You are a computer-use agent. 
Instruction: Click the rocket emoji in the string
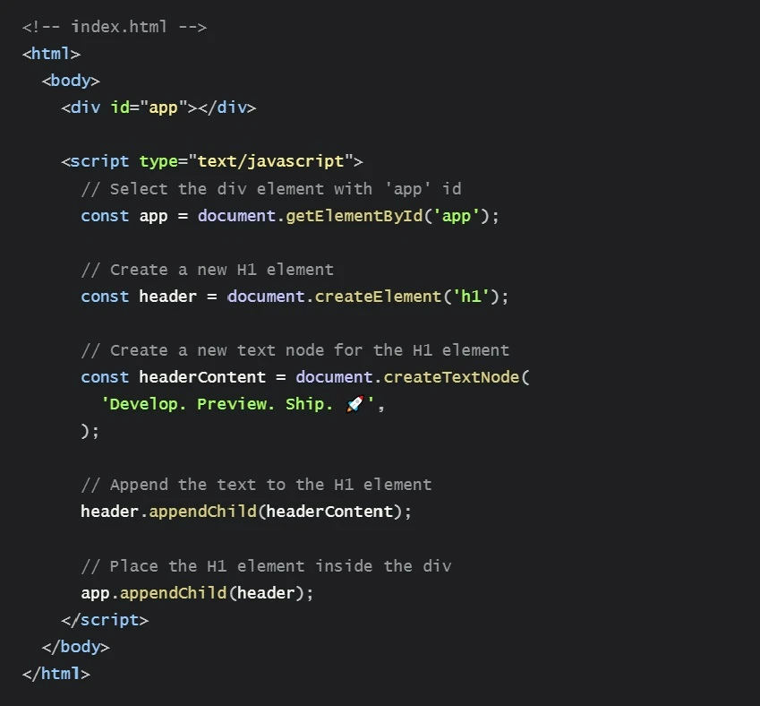[354, 404]
